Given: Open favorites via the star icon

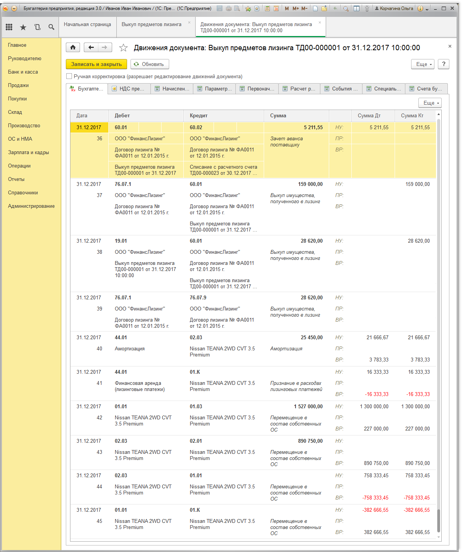Looking at the screenshot, I should coord(23,27).
